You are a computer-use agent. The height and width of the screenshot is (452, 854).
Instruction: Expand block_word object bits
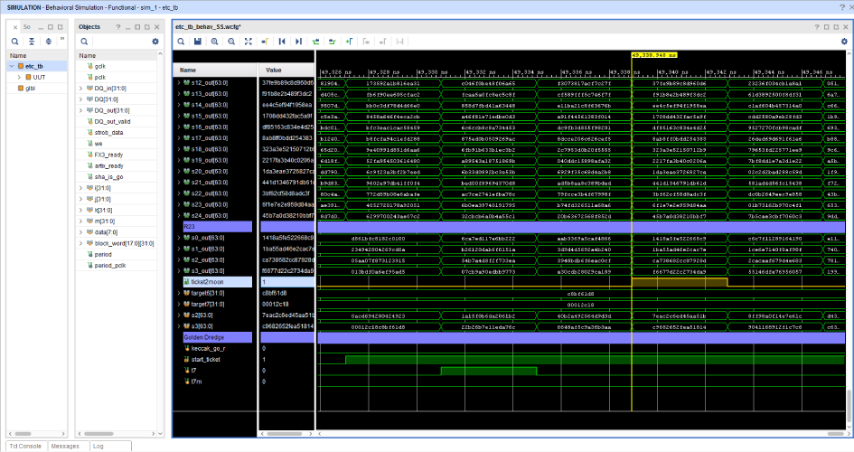coord(81,243)
